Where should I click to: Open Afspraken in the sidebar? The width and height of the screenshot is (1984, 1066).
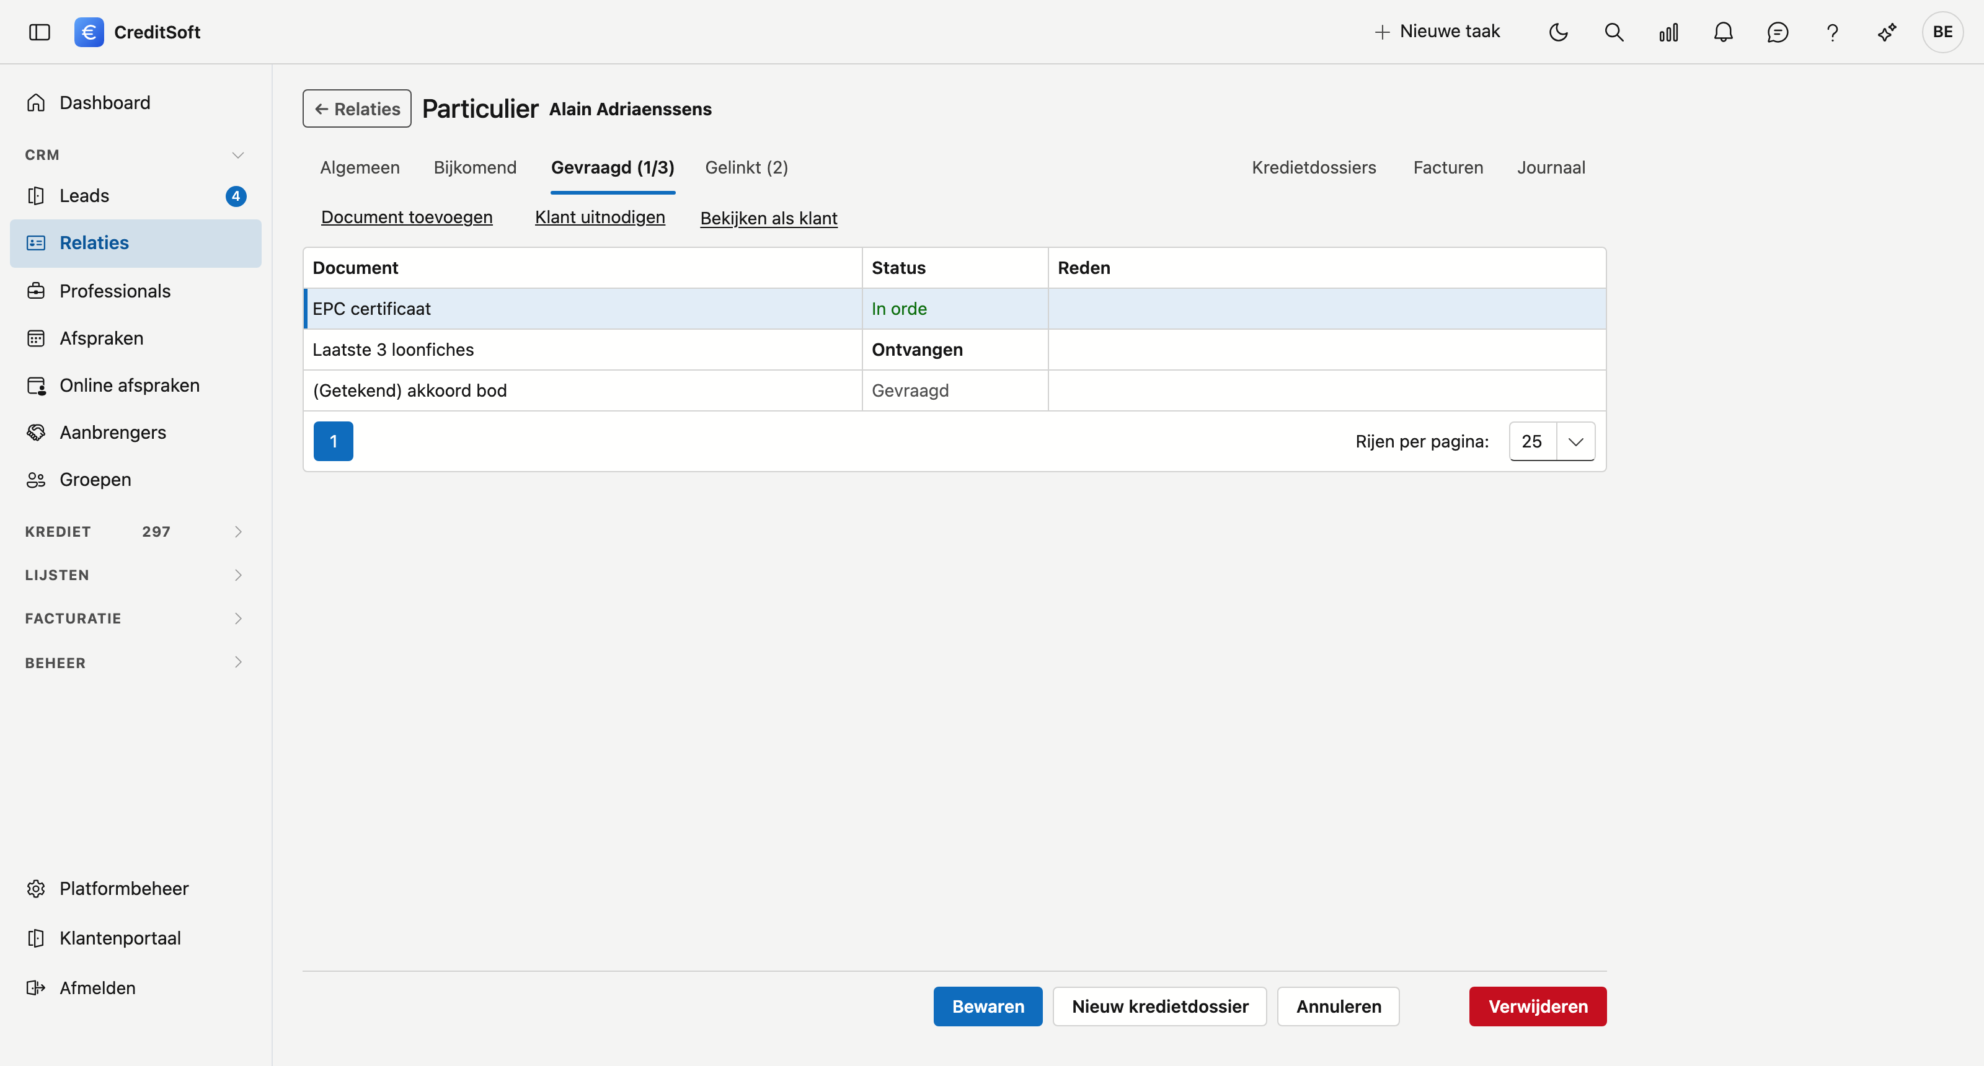(136, 338)
